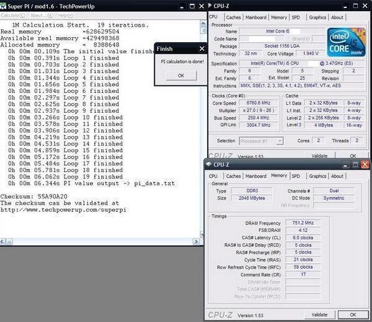Image resolution: width=372 pixels, height=322 pixels.
Task: Click Super PI horizontal scrollbar left arrow
Action: point(2,241)
